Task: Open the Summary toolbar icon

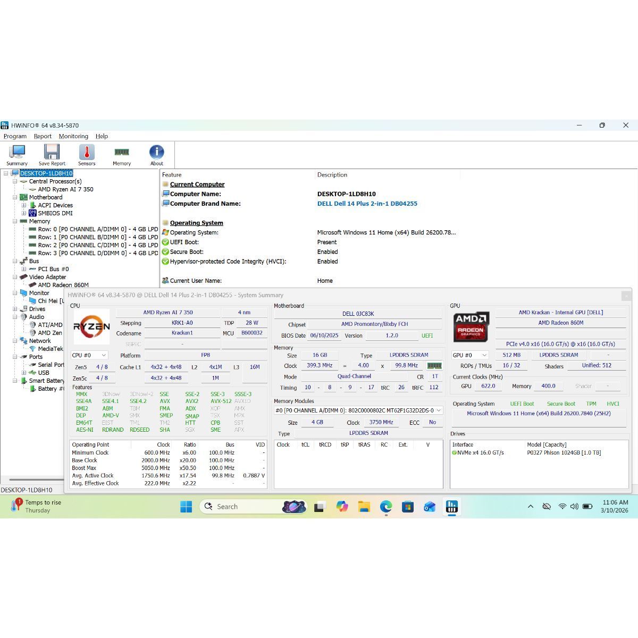Action: click(x=17, y=155)
